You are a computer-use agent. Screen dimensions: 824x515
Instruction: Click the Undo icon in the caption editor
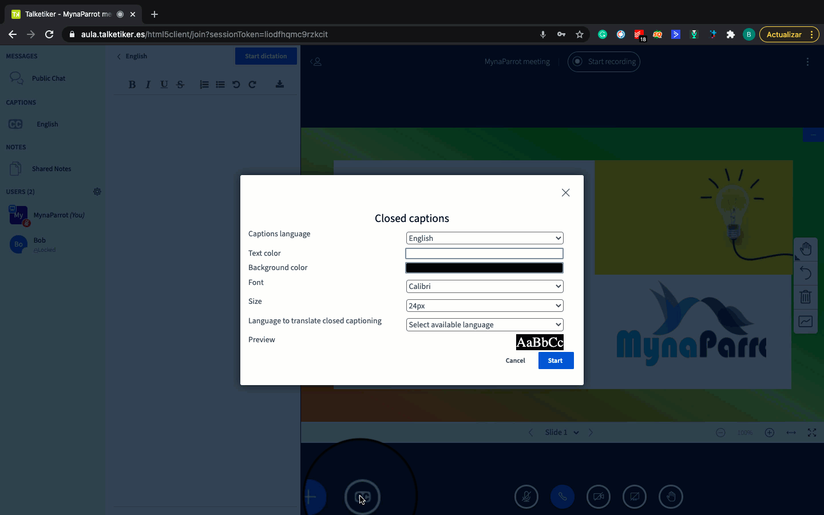236,85
